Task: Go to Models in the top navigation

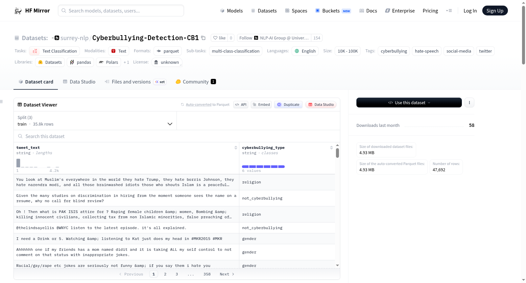Action: pyautogui.click(x=231, y=11)
